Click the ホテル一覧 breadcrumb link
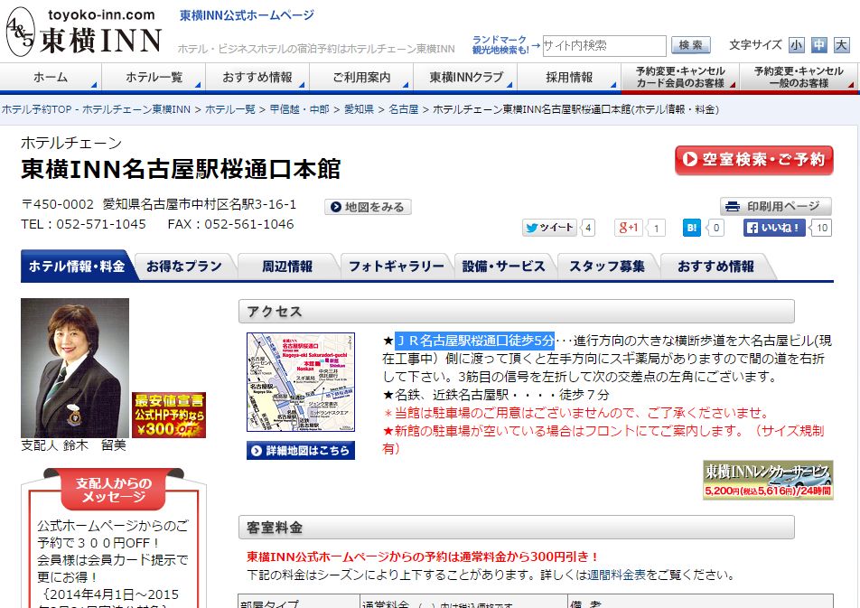 (230, 109)
